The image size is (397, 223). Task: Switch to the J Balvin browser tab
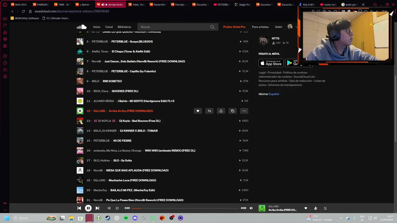tap(84, 5)
